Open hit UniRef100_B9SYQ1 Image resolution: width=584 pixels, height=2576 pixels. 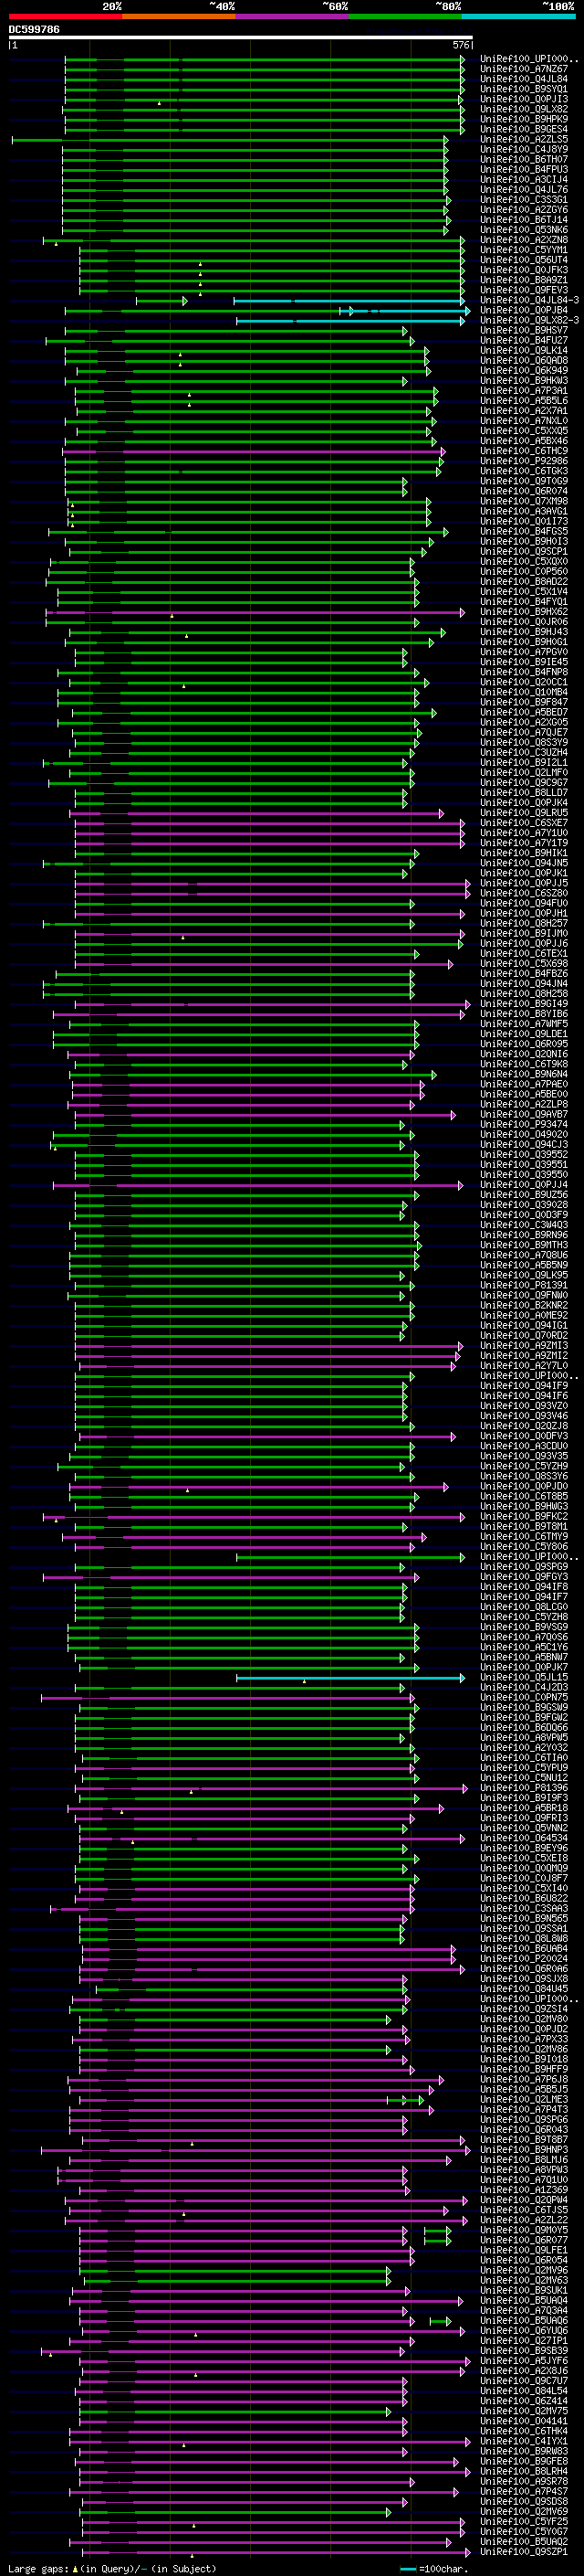tap(523, 89)
